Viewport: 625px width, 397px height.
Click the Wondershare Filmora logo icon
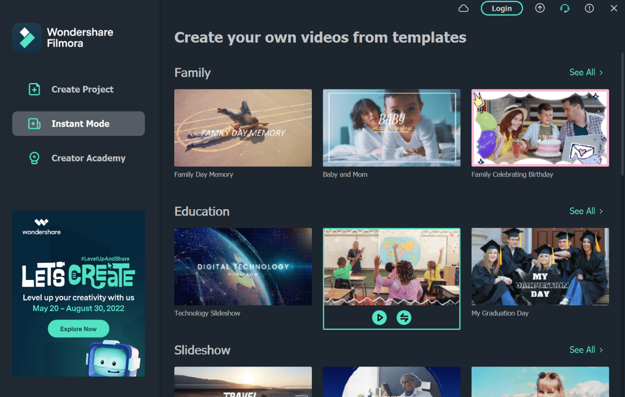click(x=27, y=38)
